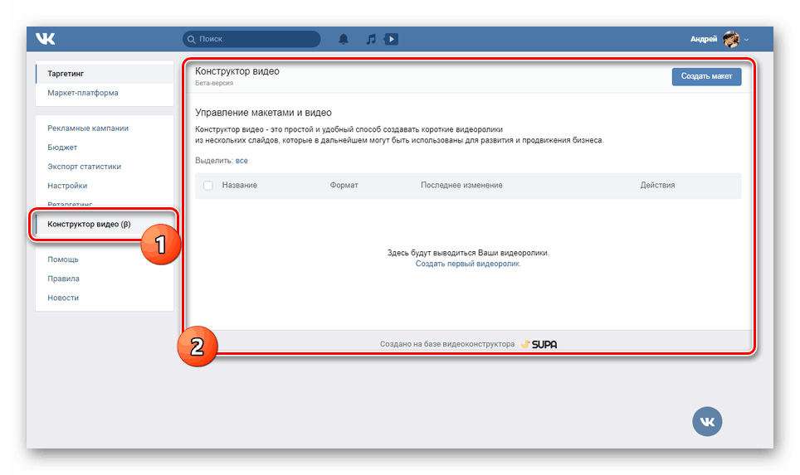This screenshot has height=475, width=800.
Task: Open the video play icon in header
Action: [392, 39]
